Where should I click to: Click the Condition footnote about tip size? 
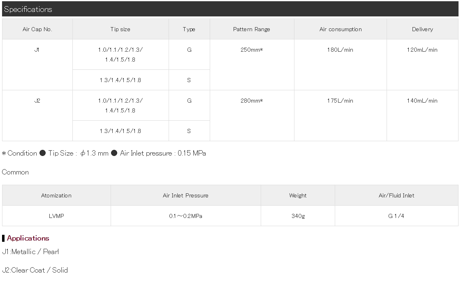[104, 154]
